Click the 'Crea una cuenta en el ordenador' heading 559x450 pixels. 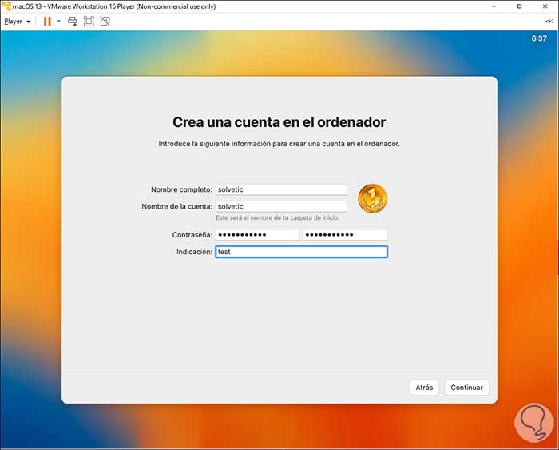pyautogui.click(x=279, y=122)
